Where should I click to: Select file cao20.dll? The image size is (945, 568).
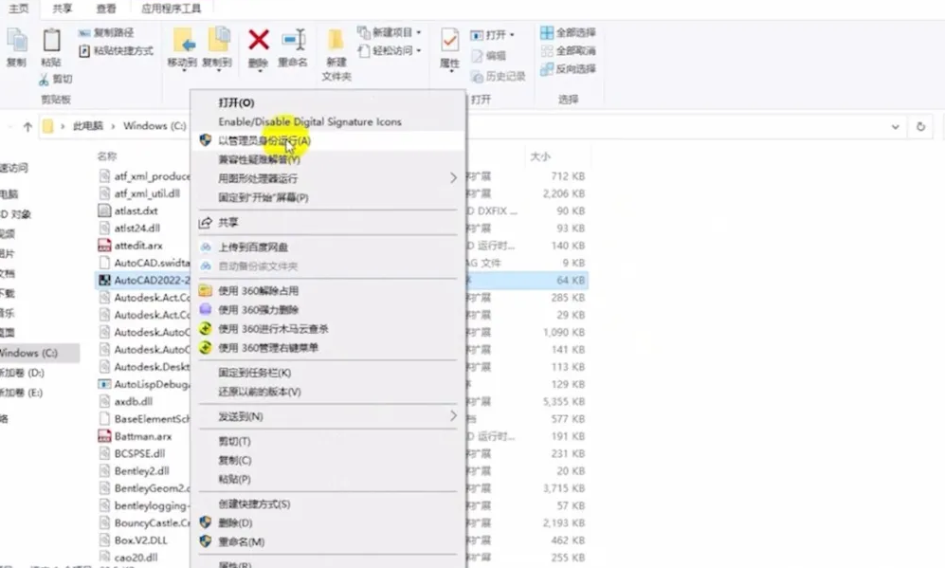click(x=136, y=558)
